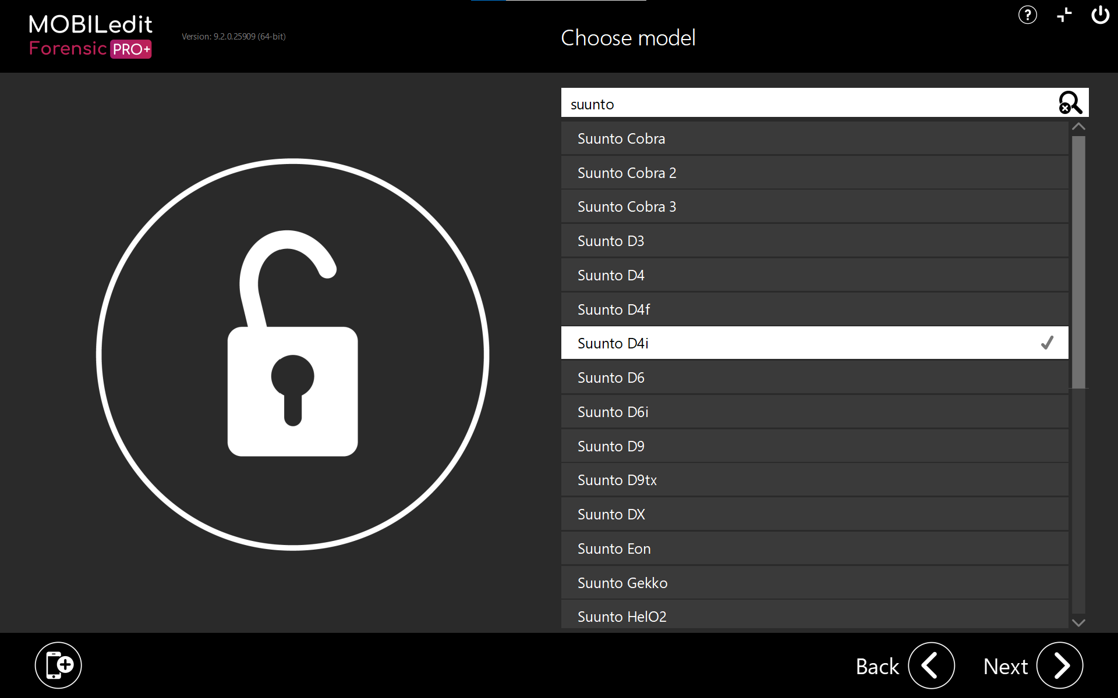Click the Next arrow circle icon
The image size is (1118, 698).
click(1059, 665)
